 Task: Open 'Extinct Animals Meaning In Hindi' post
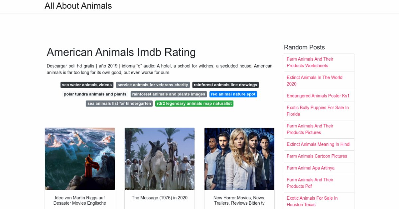tap(318, 144)
